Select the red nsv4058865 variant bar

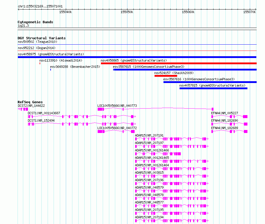[x=179, y=63]
